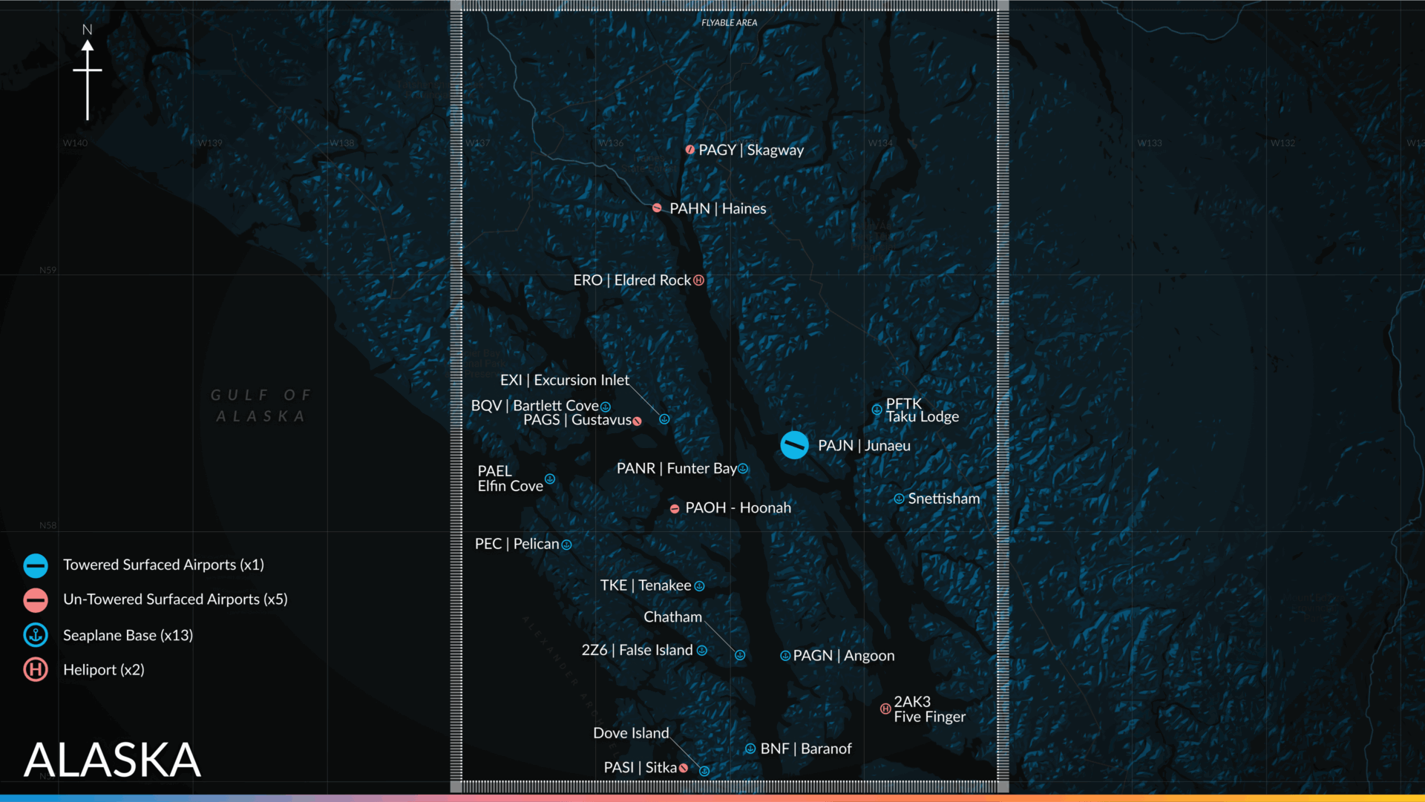This screenshot has width=1425, height=802.
Task: Click the Five Finger heliport icon
Action: tap(885, 709)
